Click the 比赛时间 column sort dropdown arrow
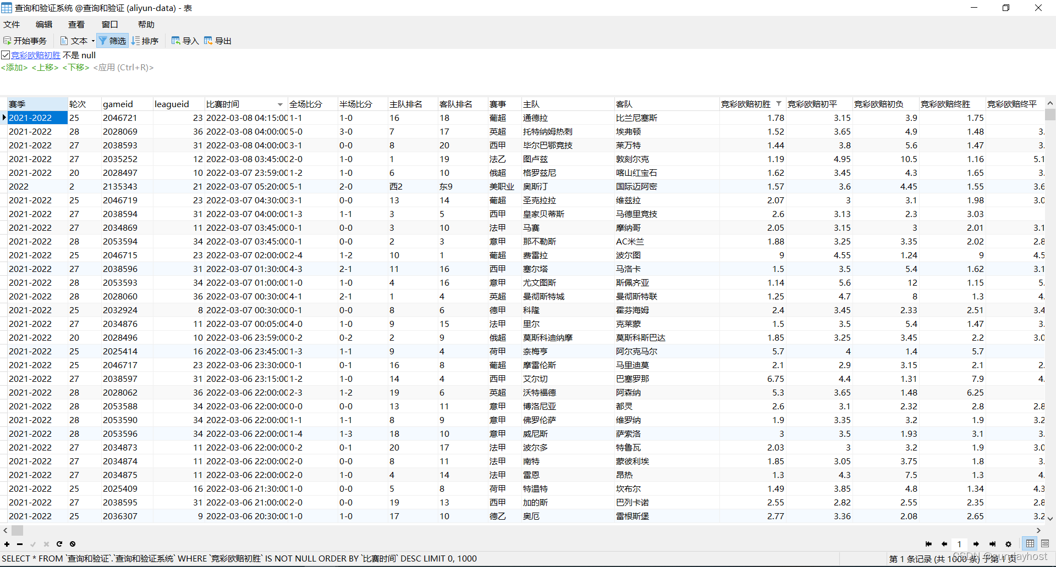The width and height of the screenshot is (1056, 567). point(280,104)
